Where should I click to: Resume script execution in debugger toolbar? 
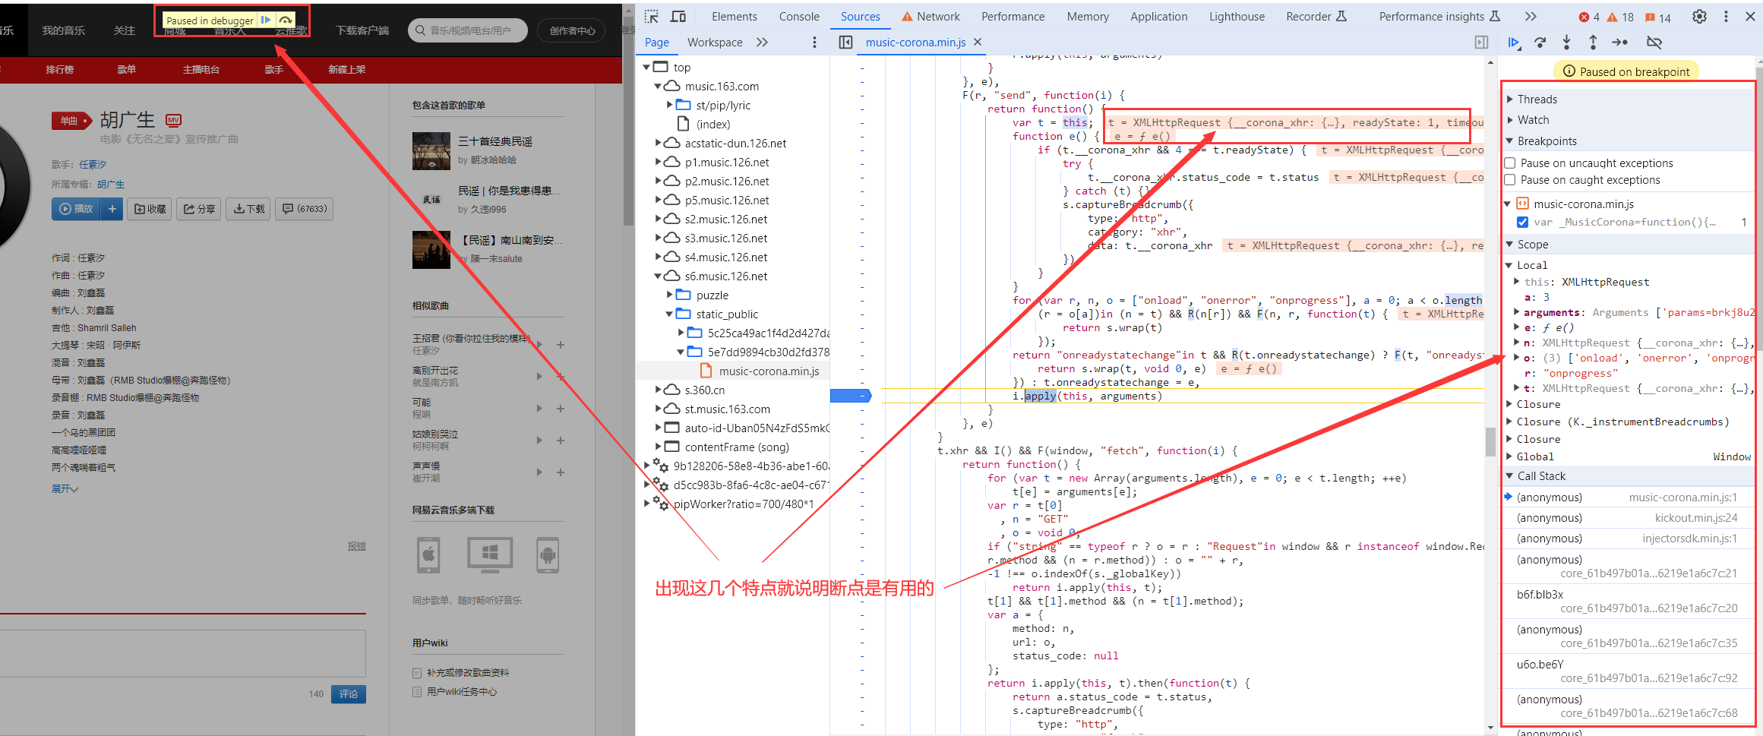(1514, 43)
